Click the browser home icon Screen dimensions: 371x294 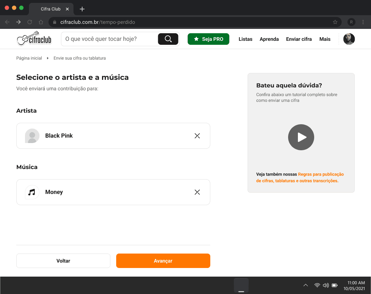[41, 22]
